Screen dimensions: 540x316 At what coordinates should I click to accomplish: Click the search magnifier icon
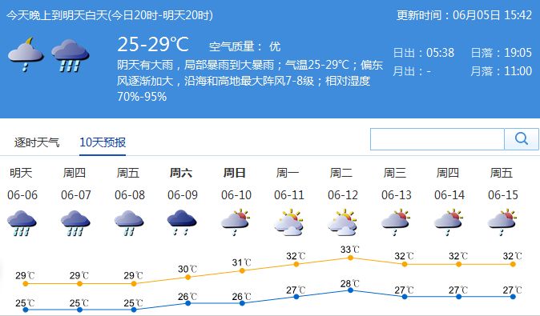pos(522,139)
